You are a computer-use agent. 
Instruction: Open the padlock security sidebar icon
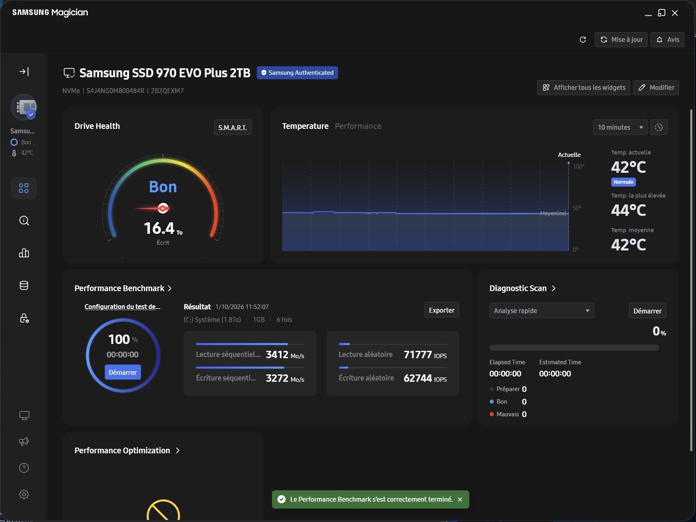point(24,318)
